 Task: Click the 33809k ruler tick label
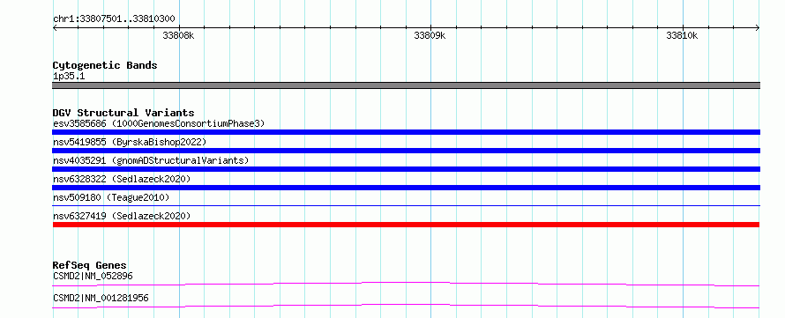coord(430,35)
